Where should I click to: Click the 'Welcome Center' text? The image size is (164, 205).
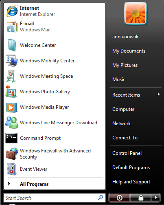(38, 45)
